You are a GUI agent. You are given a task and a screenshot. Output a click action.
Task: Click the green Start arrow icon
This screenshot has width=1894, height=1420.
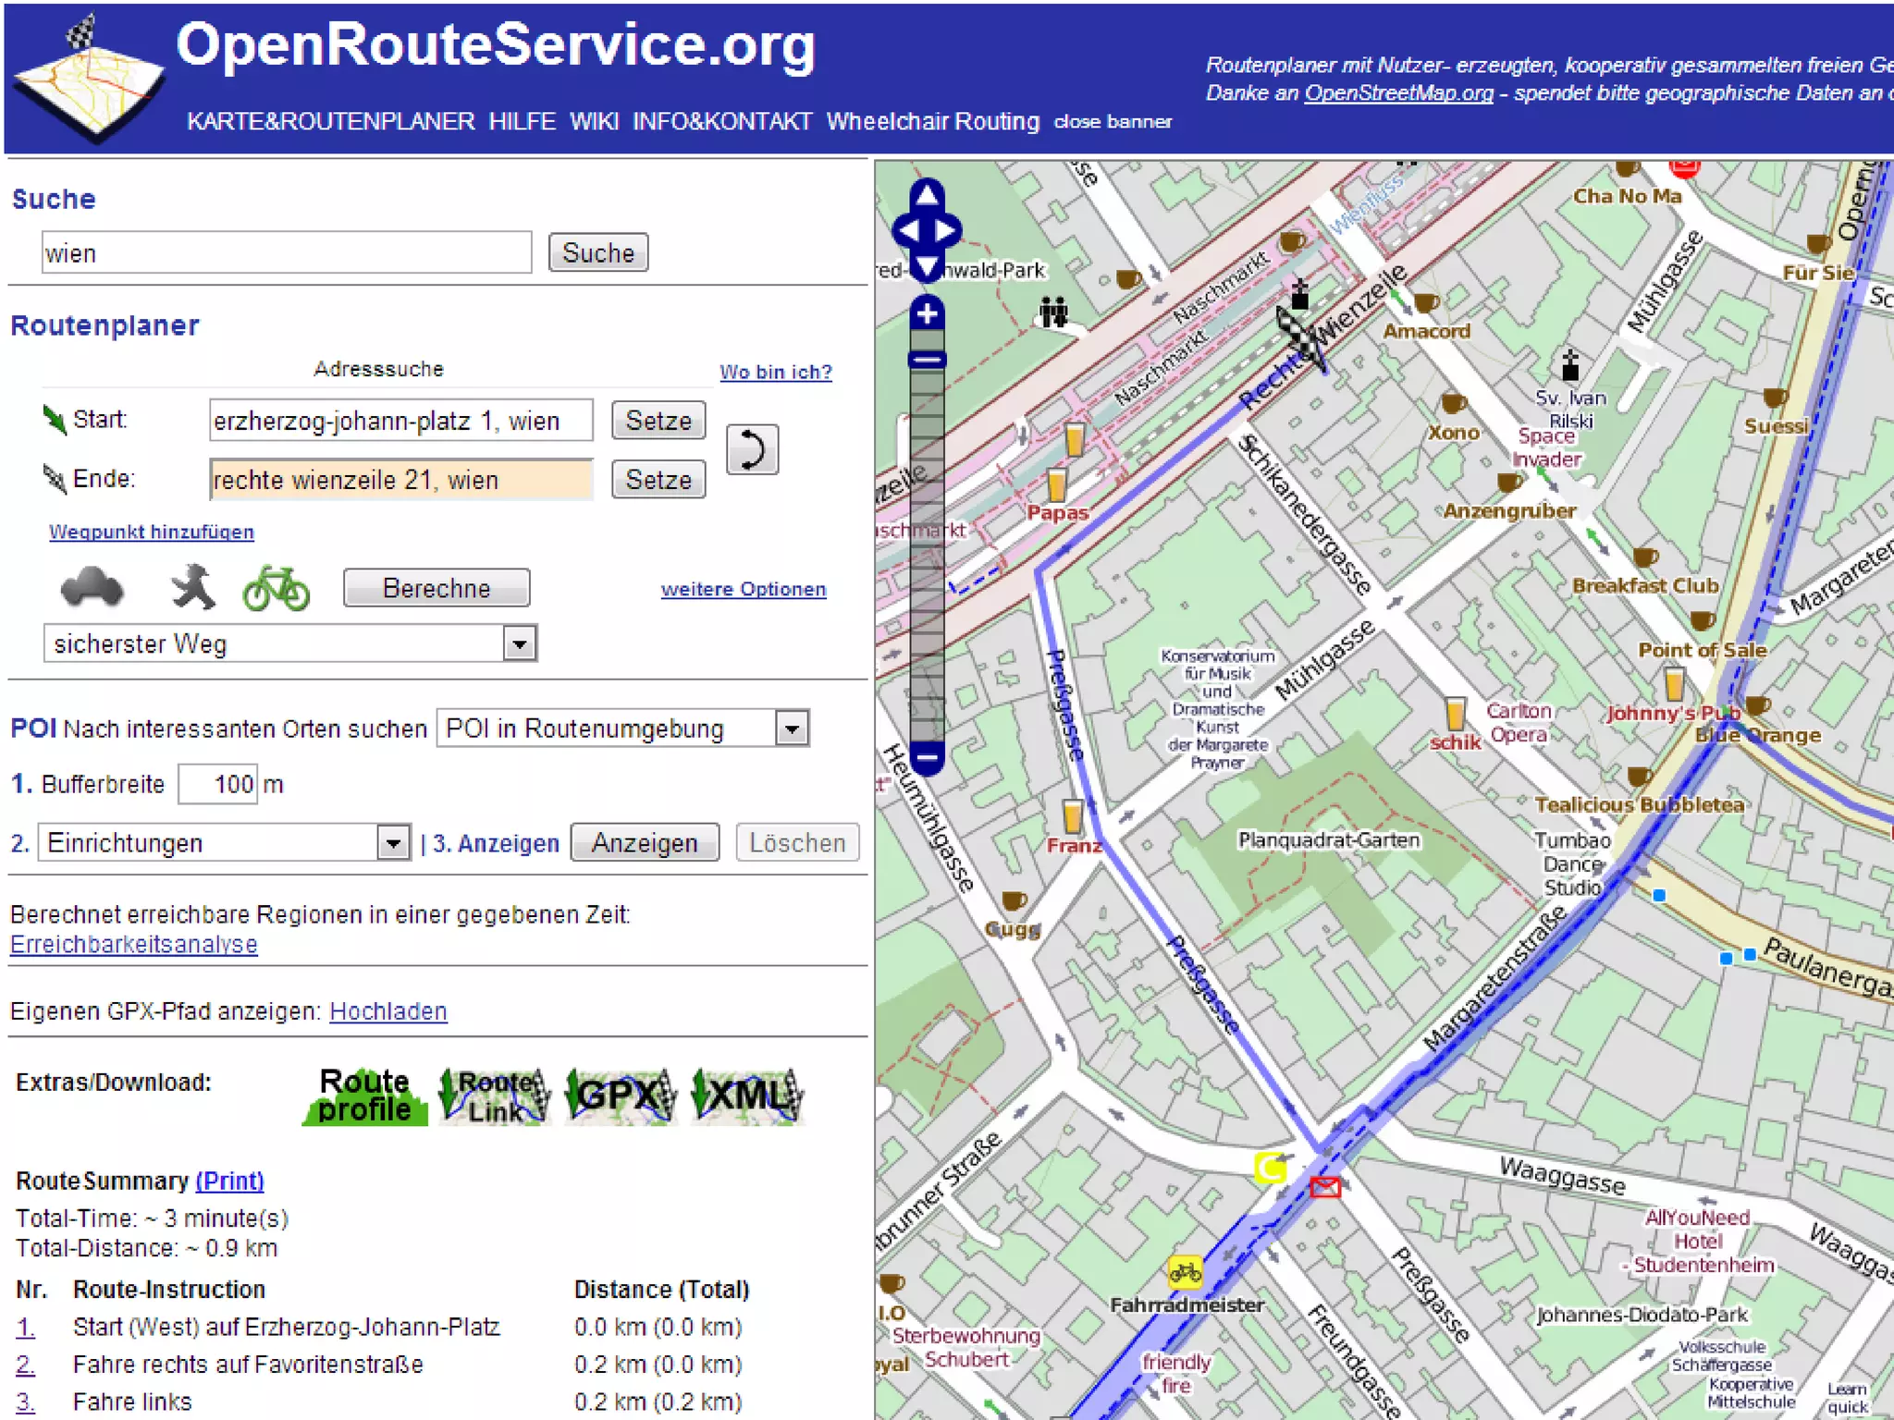tap(55, 419)
